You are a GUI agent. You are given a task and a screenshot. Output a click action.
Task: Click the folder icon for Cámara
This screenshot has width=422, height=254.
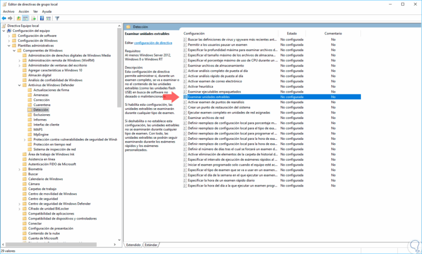coord(25,184)
